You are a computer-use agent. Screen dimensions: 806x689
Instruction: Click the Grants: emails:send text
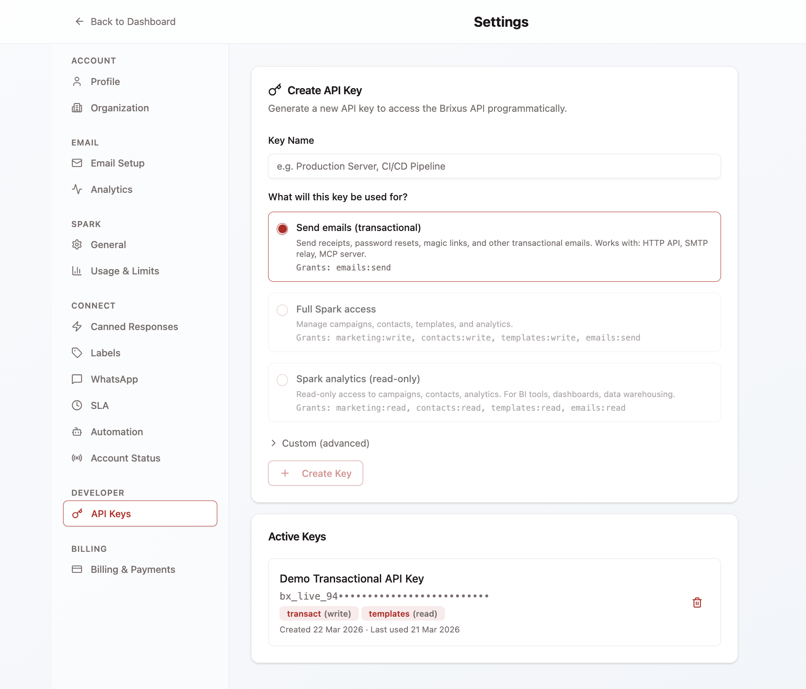pos(343,267)
